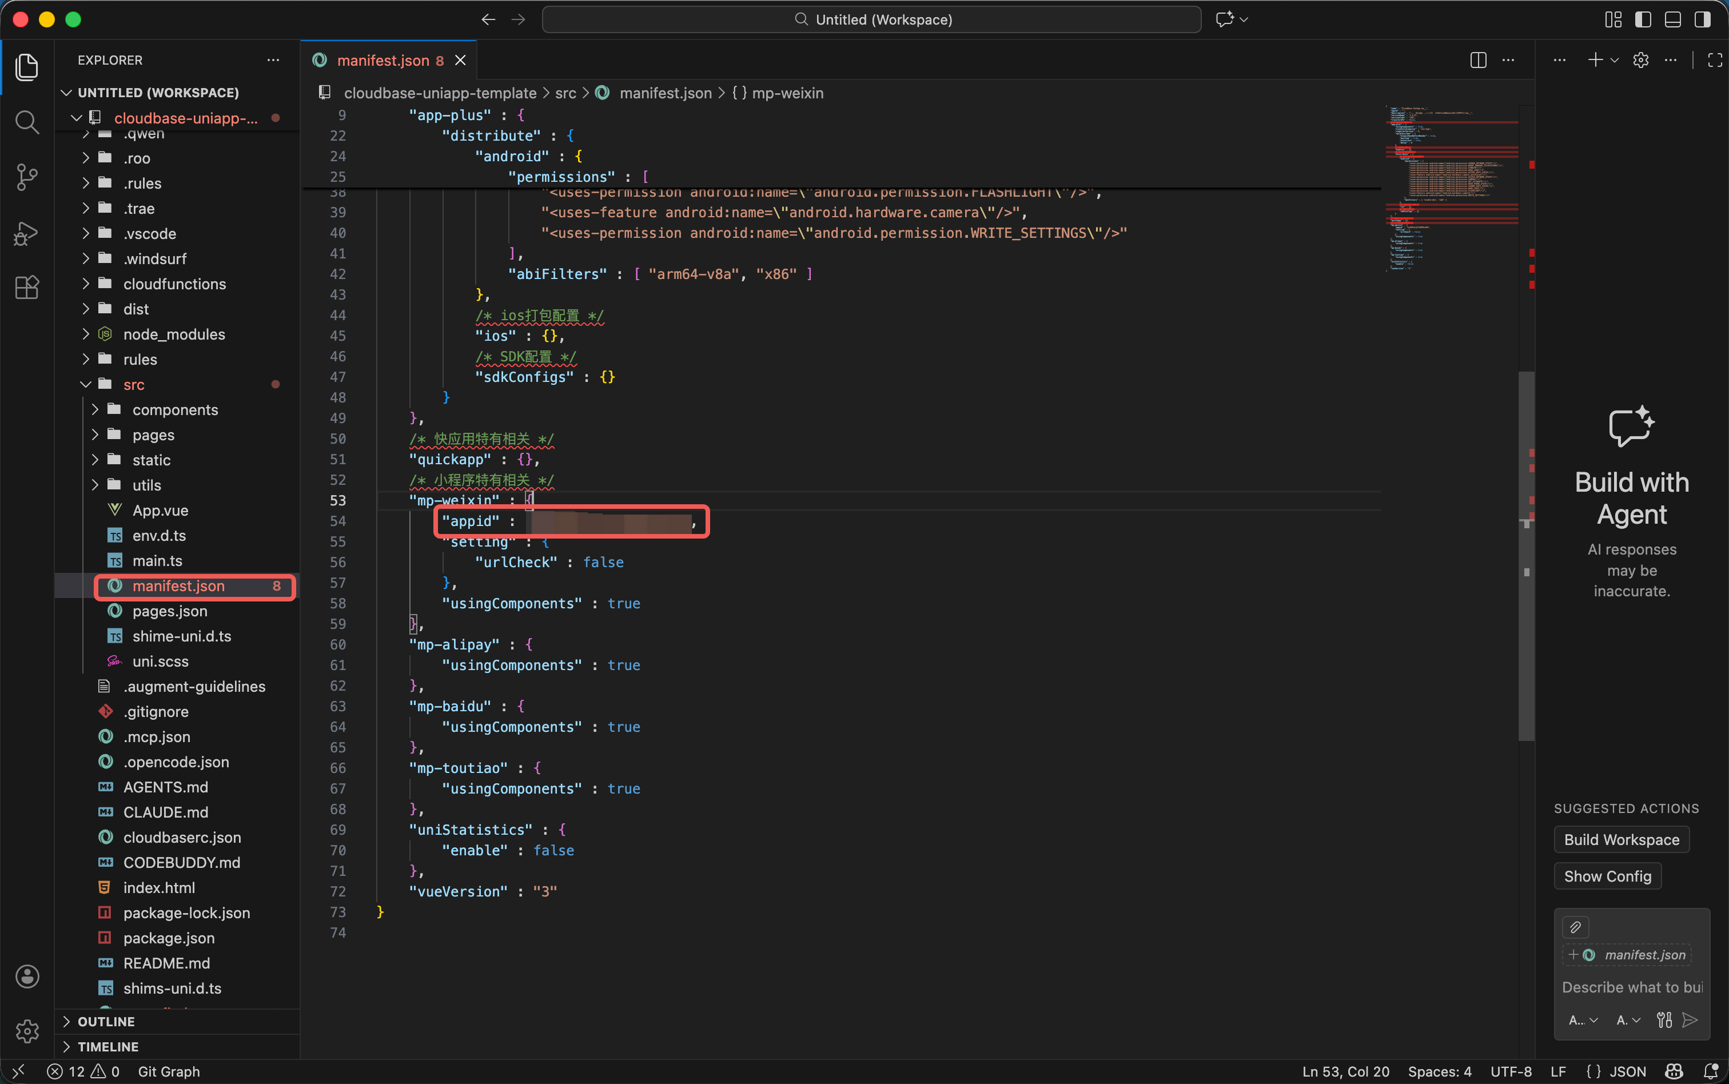Viewport: 1729px width, 1084px height.
Task: Toggle the bottom panel layout button
Action: [1672, 19]
